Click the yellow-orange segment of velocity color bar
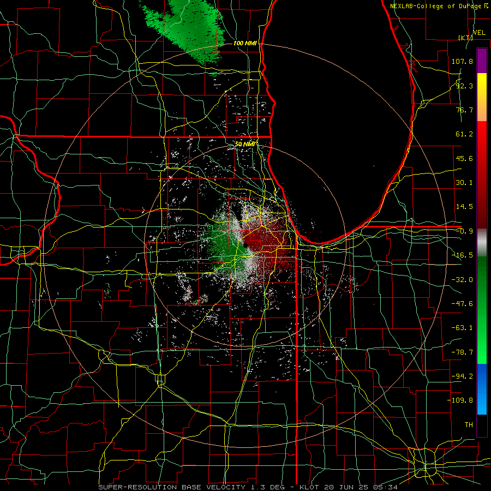491x491 pixels. click(482, 97)
